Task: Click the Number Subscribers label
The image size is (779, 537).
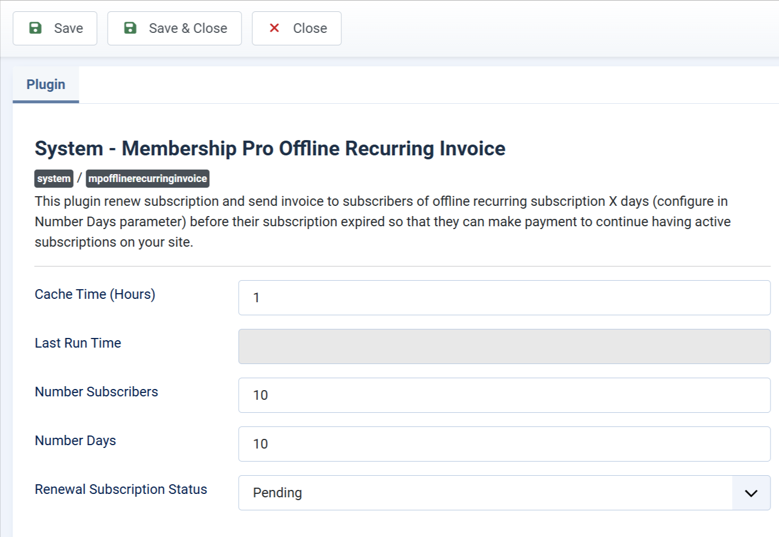Action: point(96,392)
